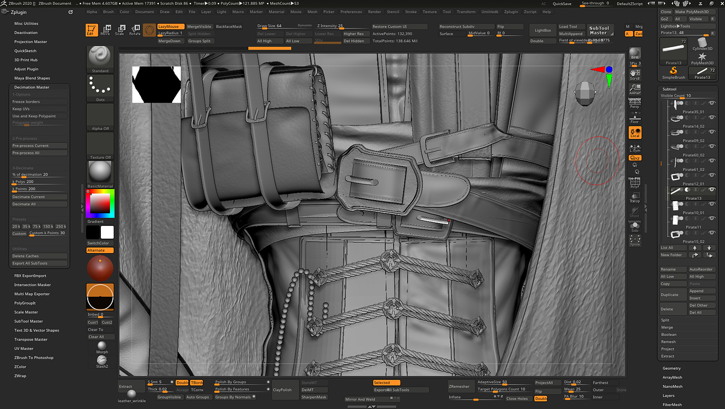Expand the FiberMesh section
This screenshot has height=409, width=725.
[672, 404]
